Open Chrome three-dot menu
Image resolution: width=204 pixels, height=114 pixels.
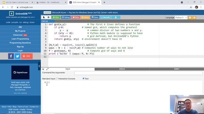[x=201, y=7]
